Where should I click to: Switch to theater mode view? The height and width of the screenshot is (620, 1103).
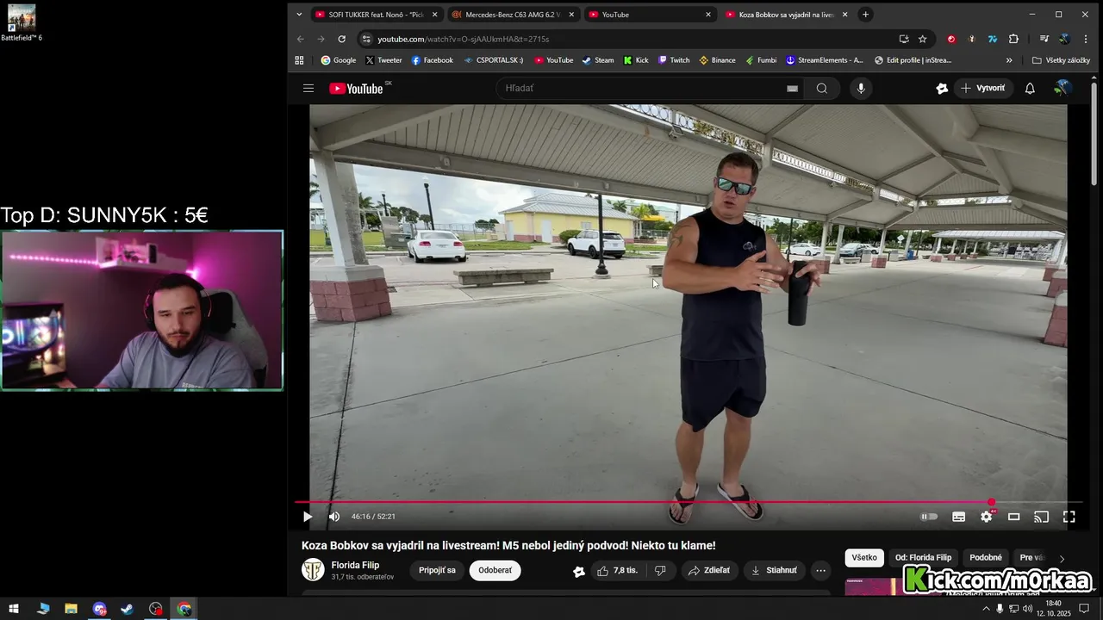point(1014,517)
